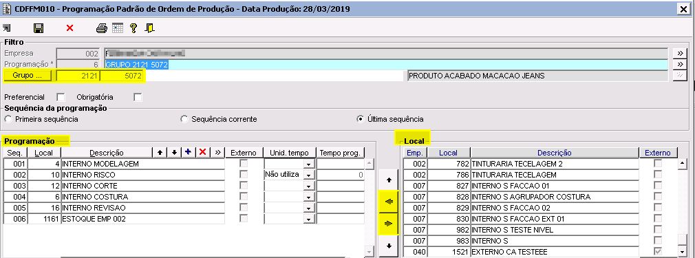The height and width of the screenshot is (258, 695).
Task: Click the Programação lookup double-arrow button
Action: coord(679,65)
